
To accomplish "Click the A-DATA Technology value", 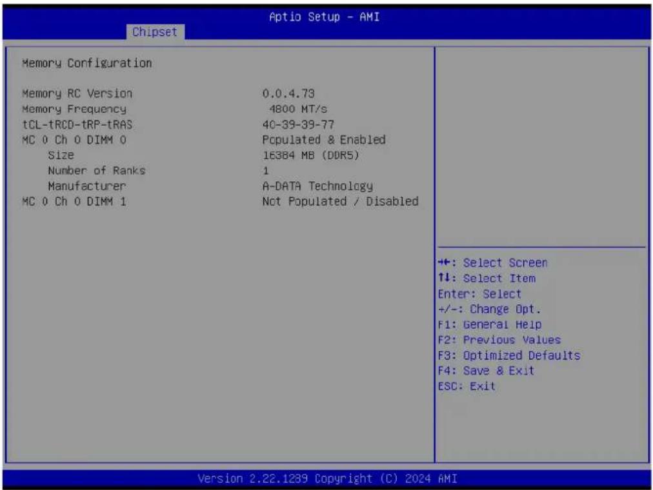I will 317,186.
